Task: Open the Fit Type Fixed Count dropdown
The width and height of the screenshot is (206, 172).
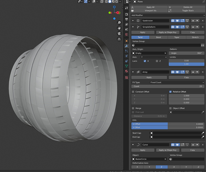Action: [177, 83]
